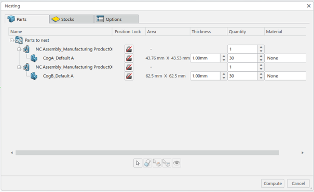Close the Nesting dialog

point(309,6)
